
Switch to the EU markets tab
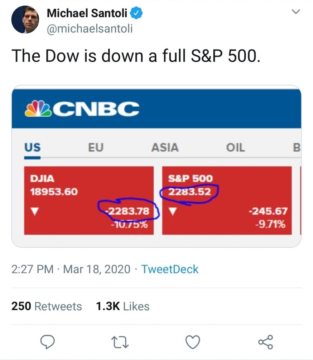(x=96, y=148)
